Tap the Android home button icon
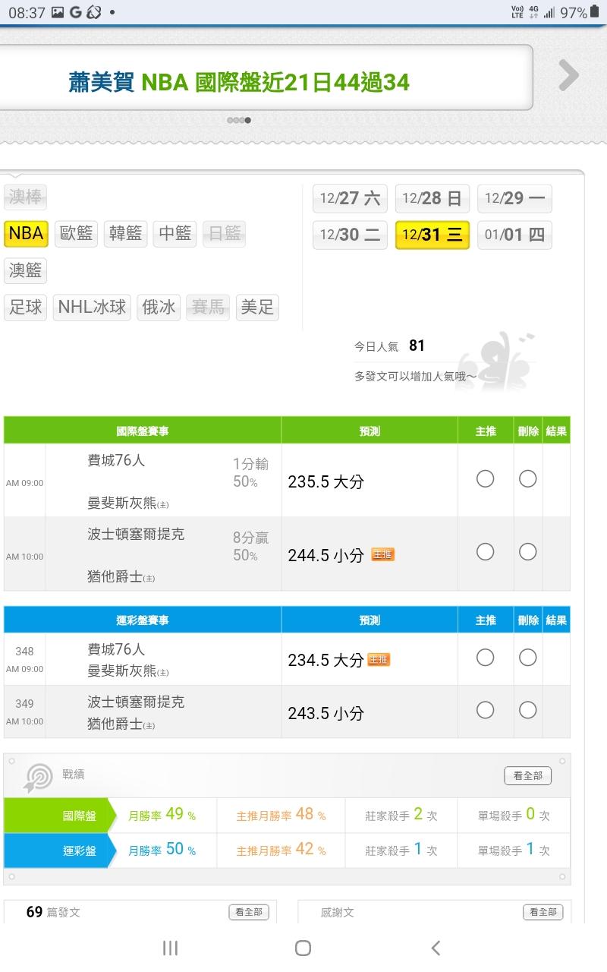Image resolution: width=607 pixels, height=972 pixels. tap(303, 948)
